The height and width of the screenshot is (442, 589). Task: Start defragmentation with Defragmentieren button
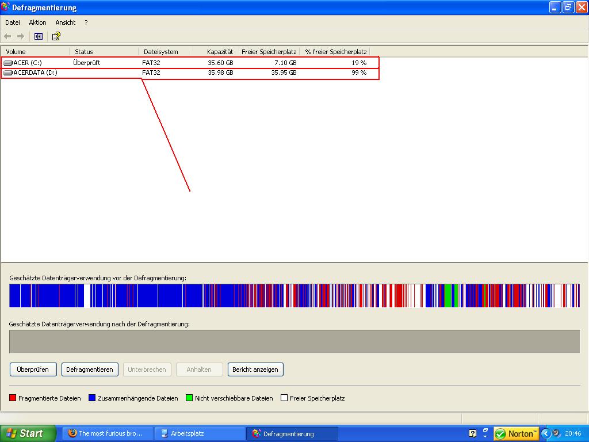coord(90,369)
